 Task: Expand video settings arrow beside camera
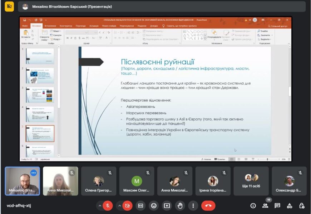click(x=119, y=205)
